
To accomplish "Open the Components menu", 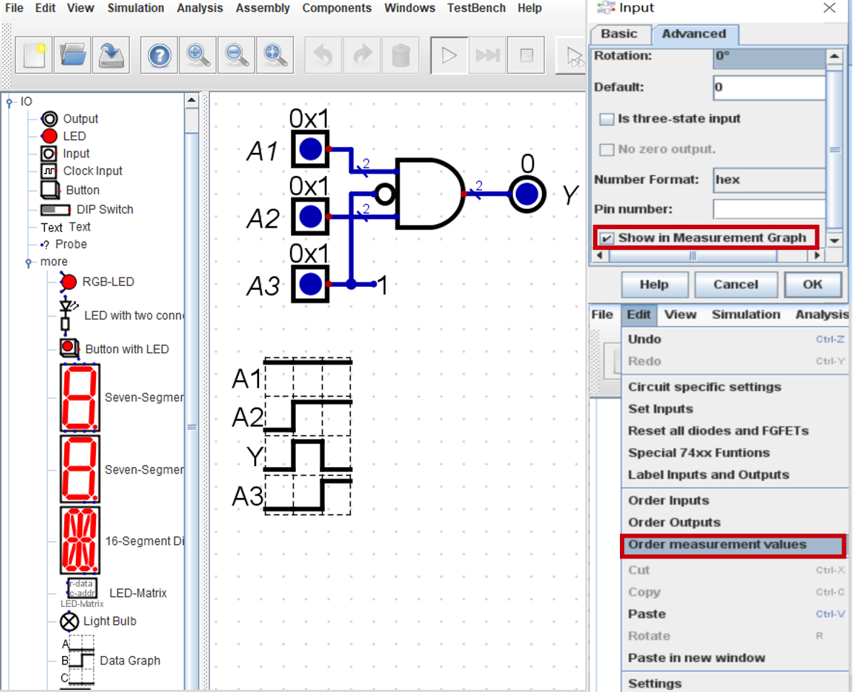I will click(337, 8).
